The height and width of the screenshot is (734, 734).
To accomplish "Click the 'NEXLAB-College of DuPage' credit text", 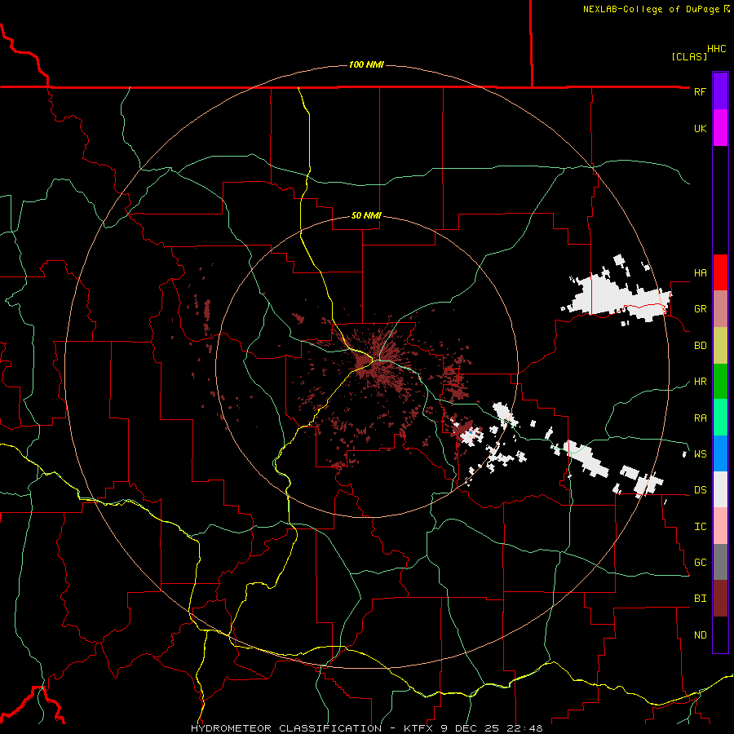I will pos(651,9).
